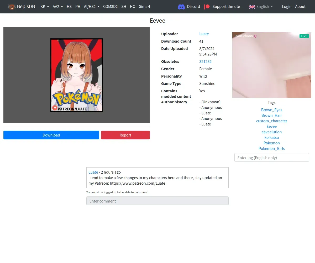This screenshot has height=263, width=315.
Task: Click the Game Type value Sunshine
Action: (x=207, y=84)
